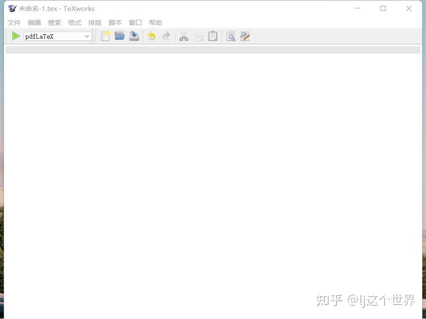Open the 排版 menu

[x=95, y=22]
